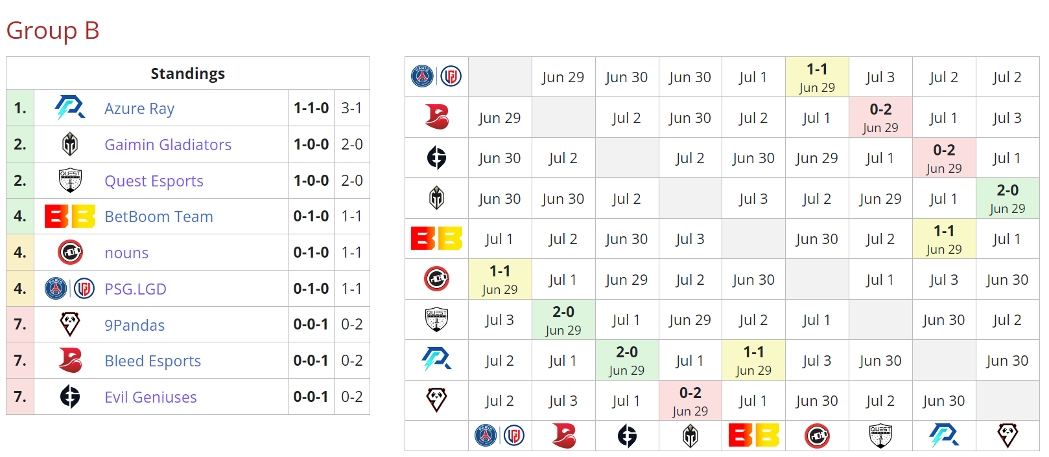Click the Evil Geniuses logo in Standings
1049x457 pixels.
70,397
